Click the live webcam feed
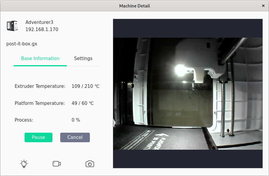269x176 pixels. (x=188, y=93)
